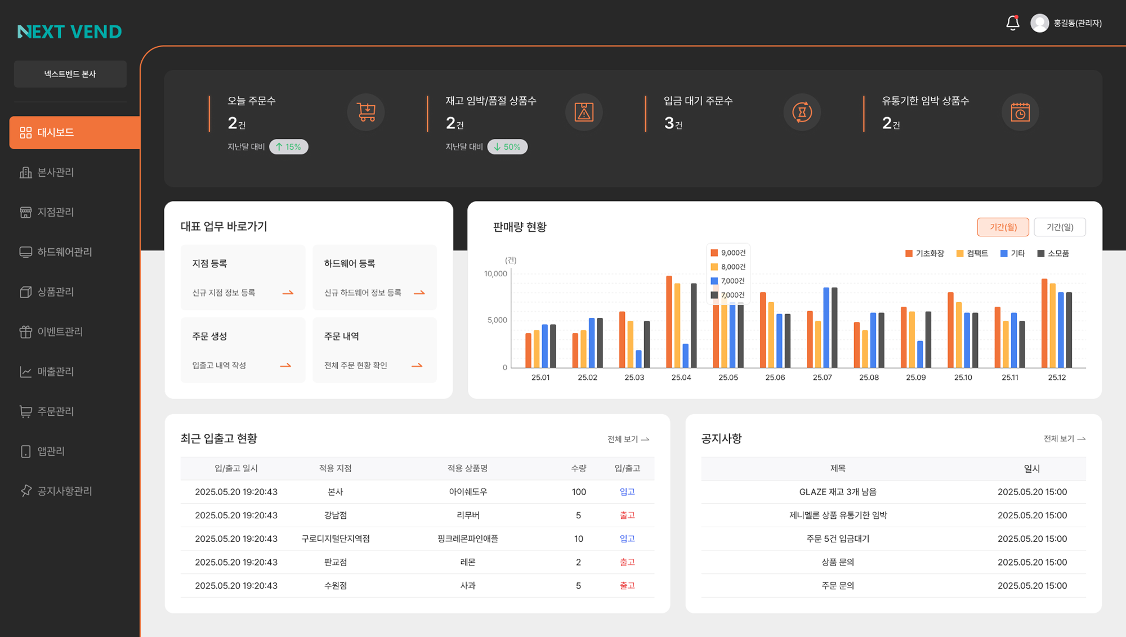Click the notification bell icon
Image resolution: width=1126 pixels, height=637 pixels.
point(1012,23)
